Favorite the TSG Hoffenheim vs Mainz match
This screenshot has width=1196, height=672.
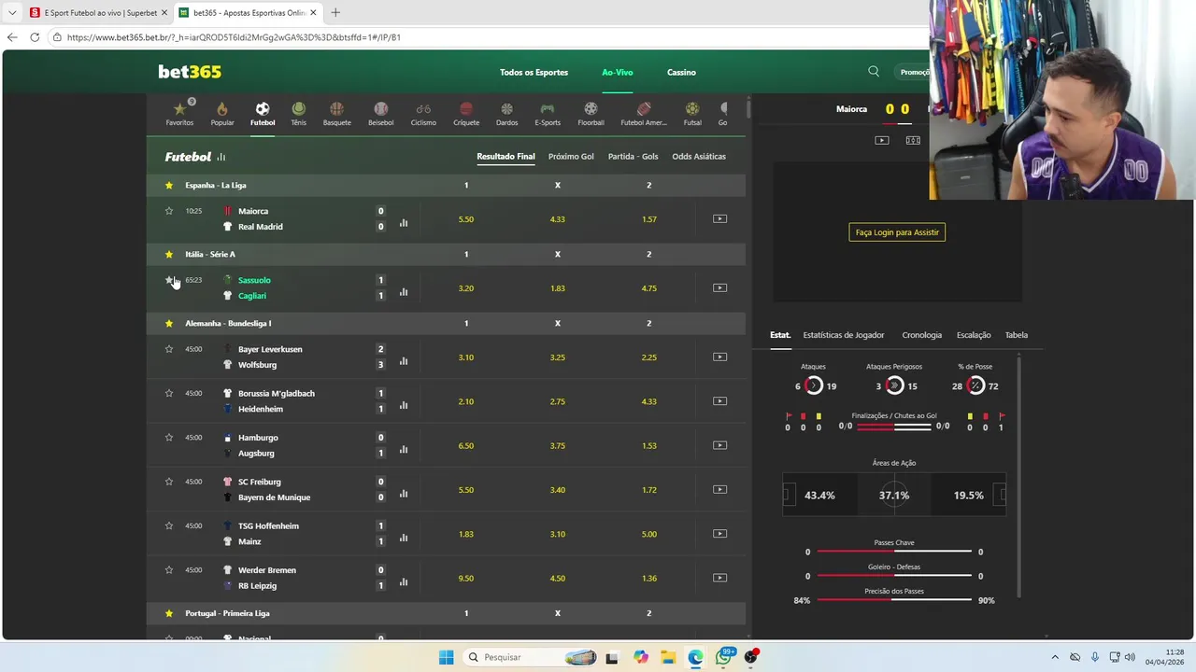click(169, 525)
